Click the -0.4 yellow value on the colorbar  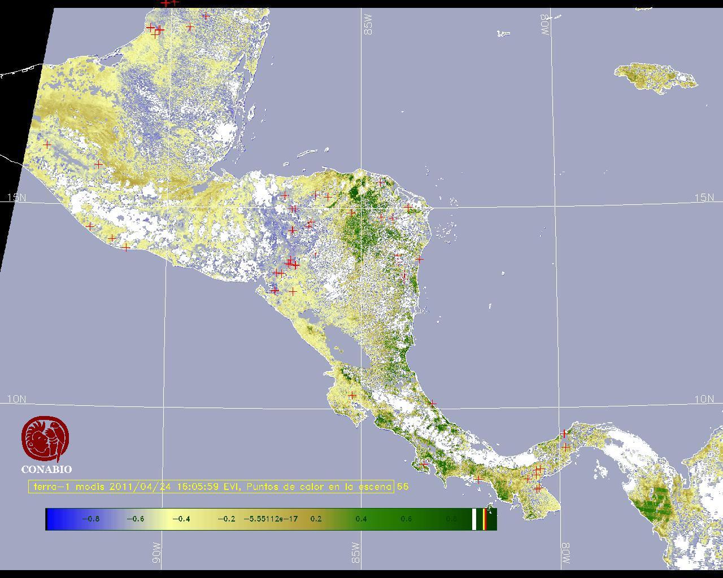(181, 519)
